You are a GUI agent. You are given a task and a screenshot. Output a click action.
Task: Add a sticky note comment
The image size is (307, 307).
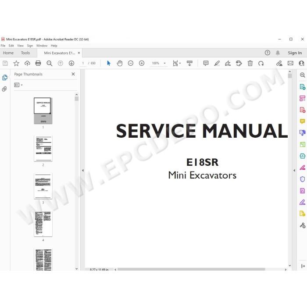(x=206, y=63)
